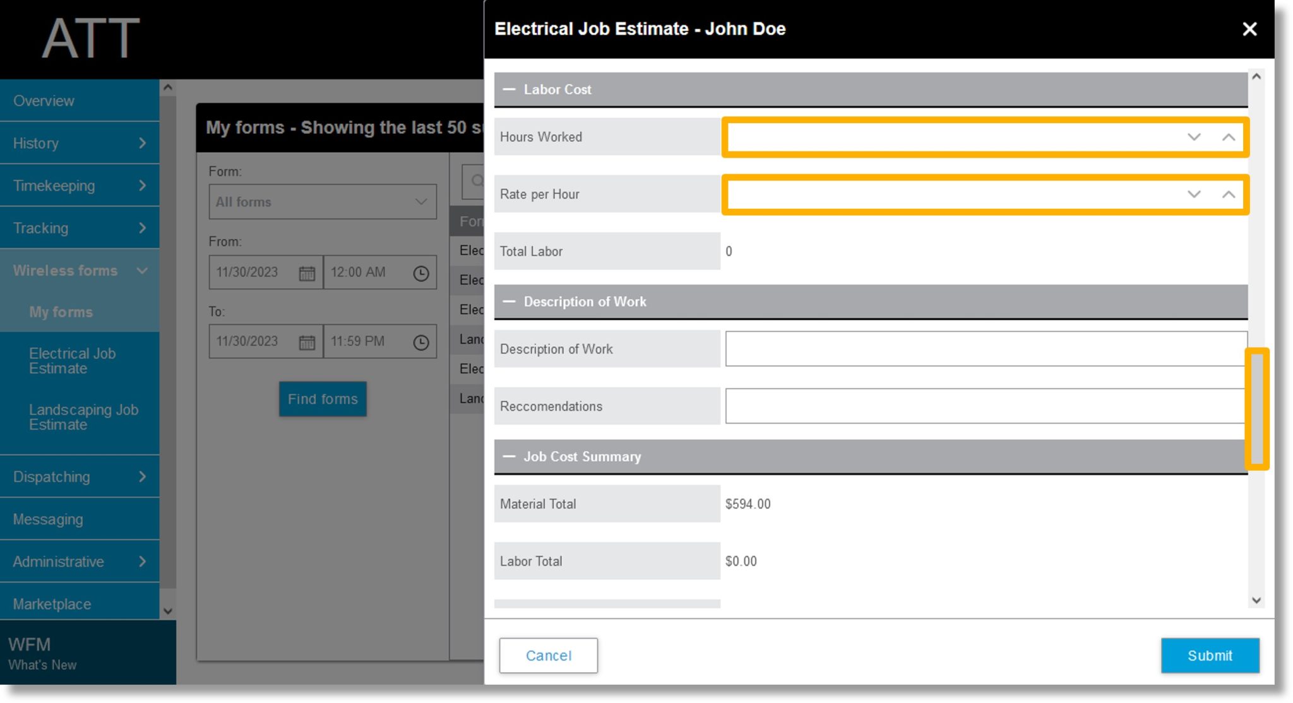Screen dimensions: 1293x703
Task: Cancel the job estimate form
Action: tap(548, 655)
